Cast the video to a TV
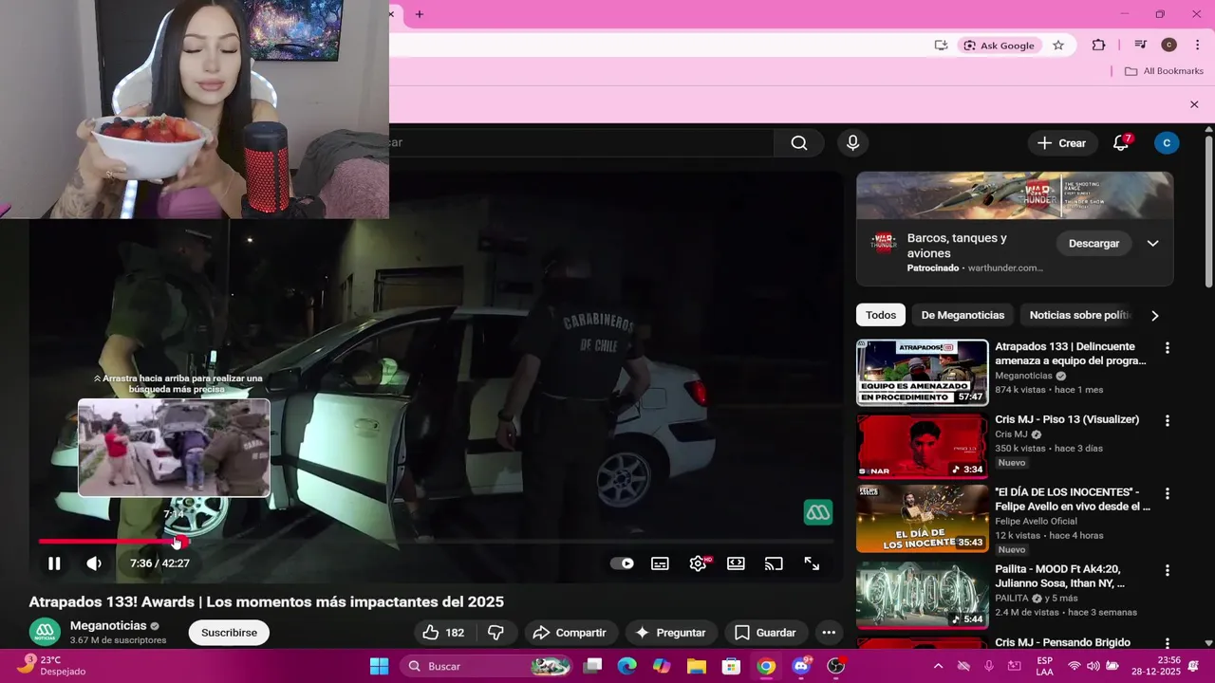The image size is (1215, 683). pos(774,563)
